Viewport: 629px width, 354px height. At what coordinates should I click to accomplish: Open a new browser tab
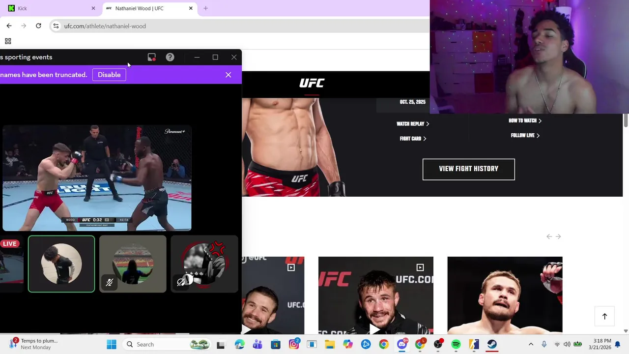tap(205, 8)
